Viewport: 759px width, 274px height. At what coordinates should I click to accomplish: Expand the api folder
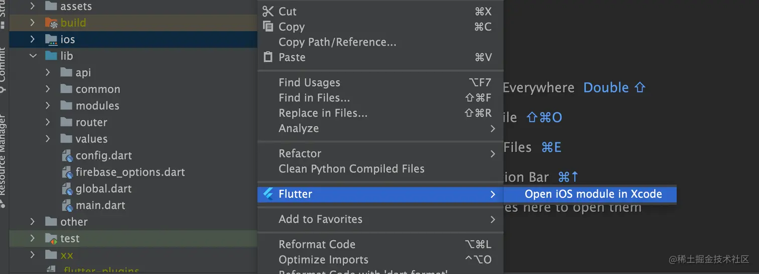tap(48, 72)
